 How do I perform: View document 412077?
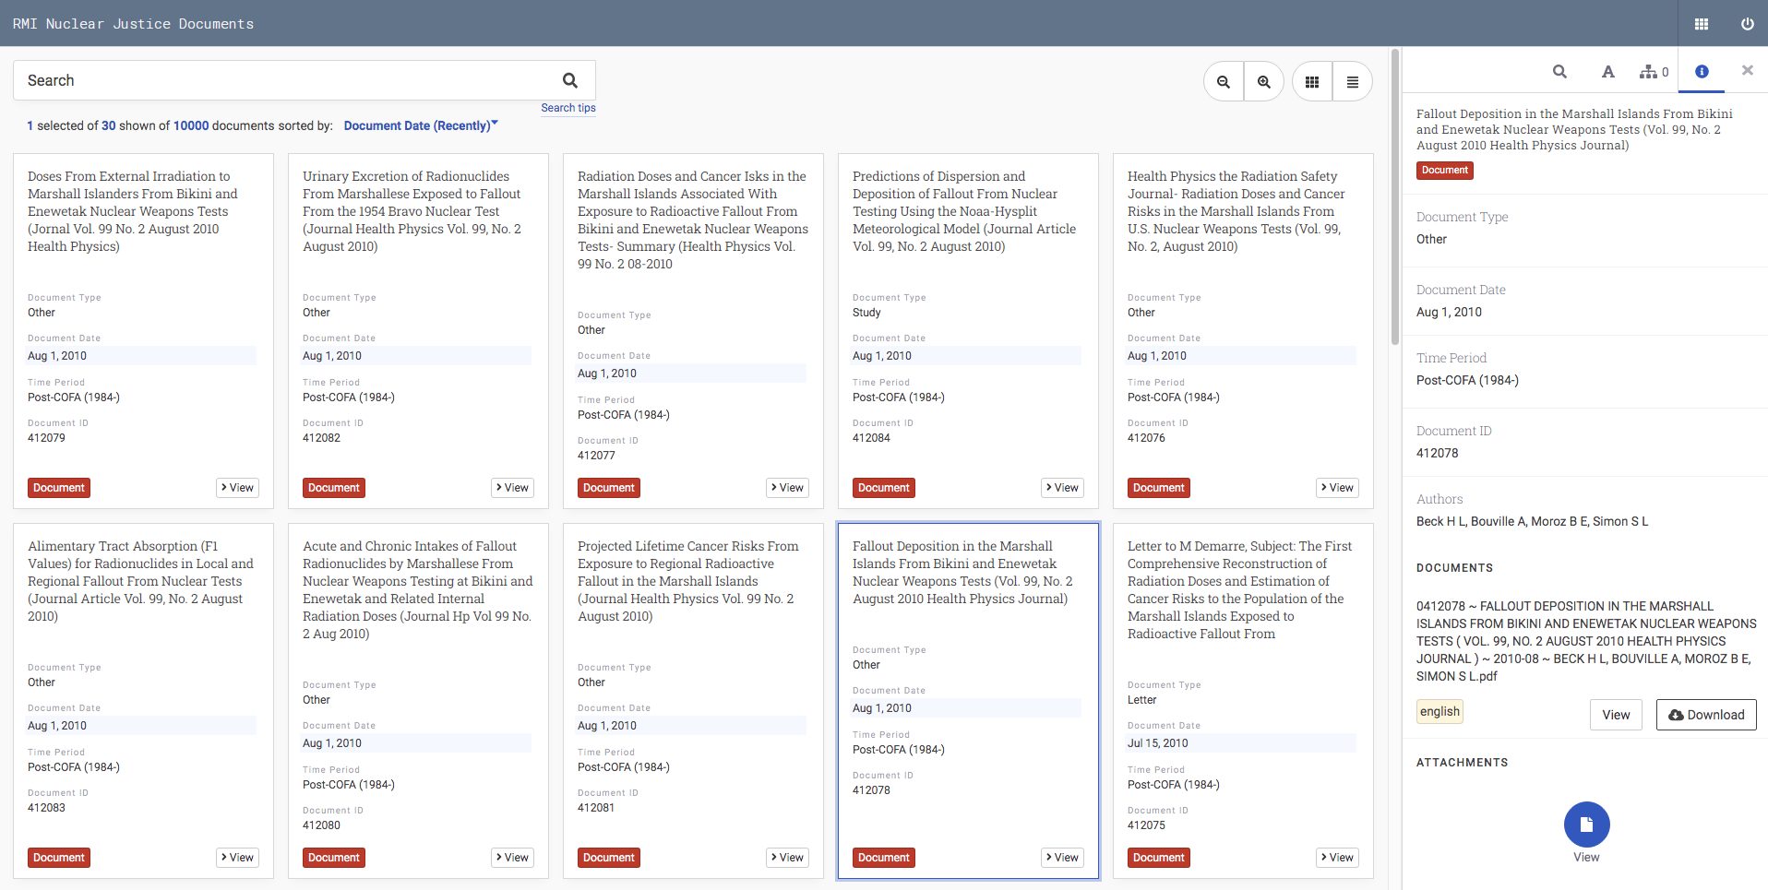click(788, 488)
